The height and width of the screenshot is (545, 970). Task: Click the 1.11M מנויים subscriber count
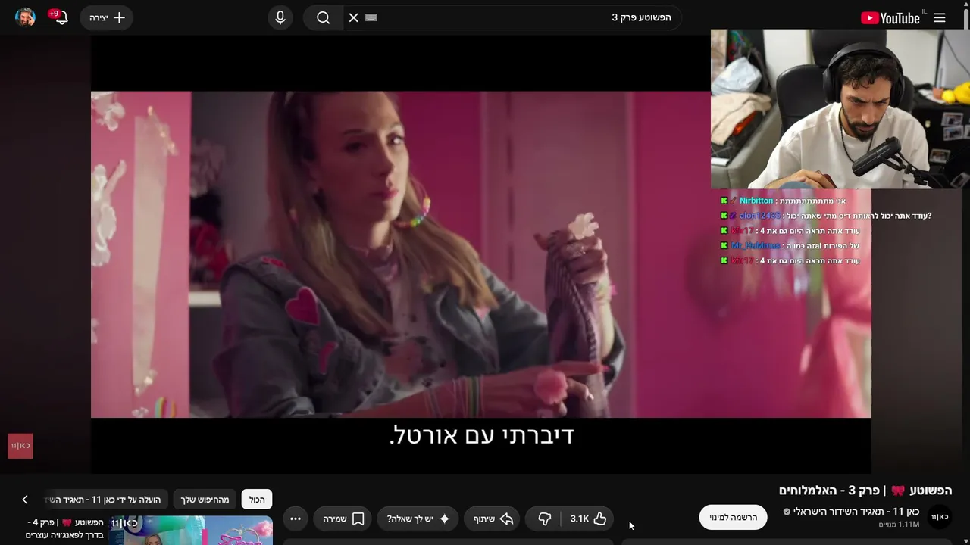coord(899,524)
